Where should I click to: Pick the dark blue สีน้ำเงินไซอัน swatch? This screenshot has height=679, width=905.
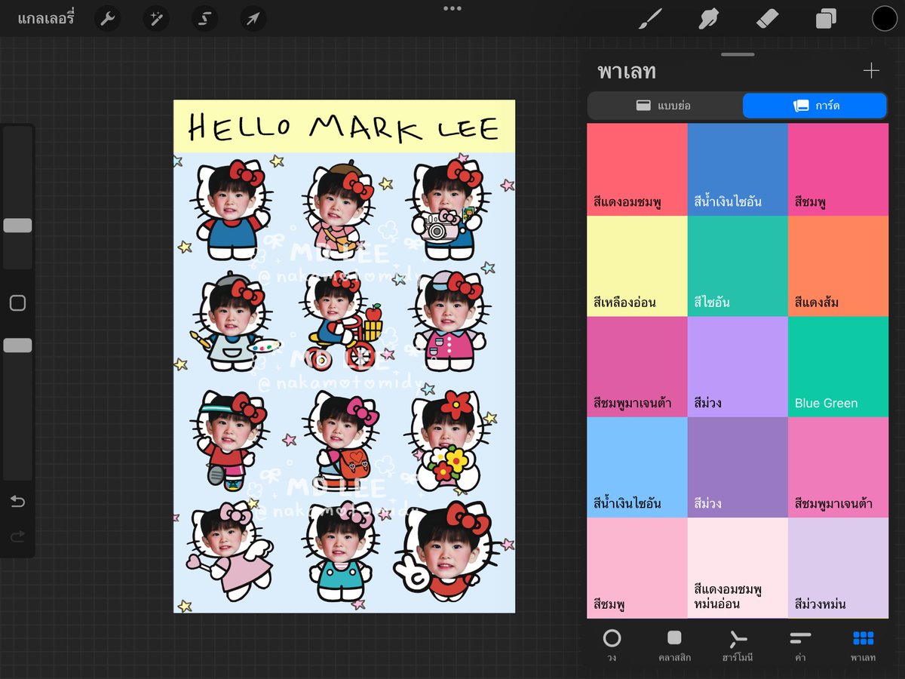pos(738,170)
